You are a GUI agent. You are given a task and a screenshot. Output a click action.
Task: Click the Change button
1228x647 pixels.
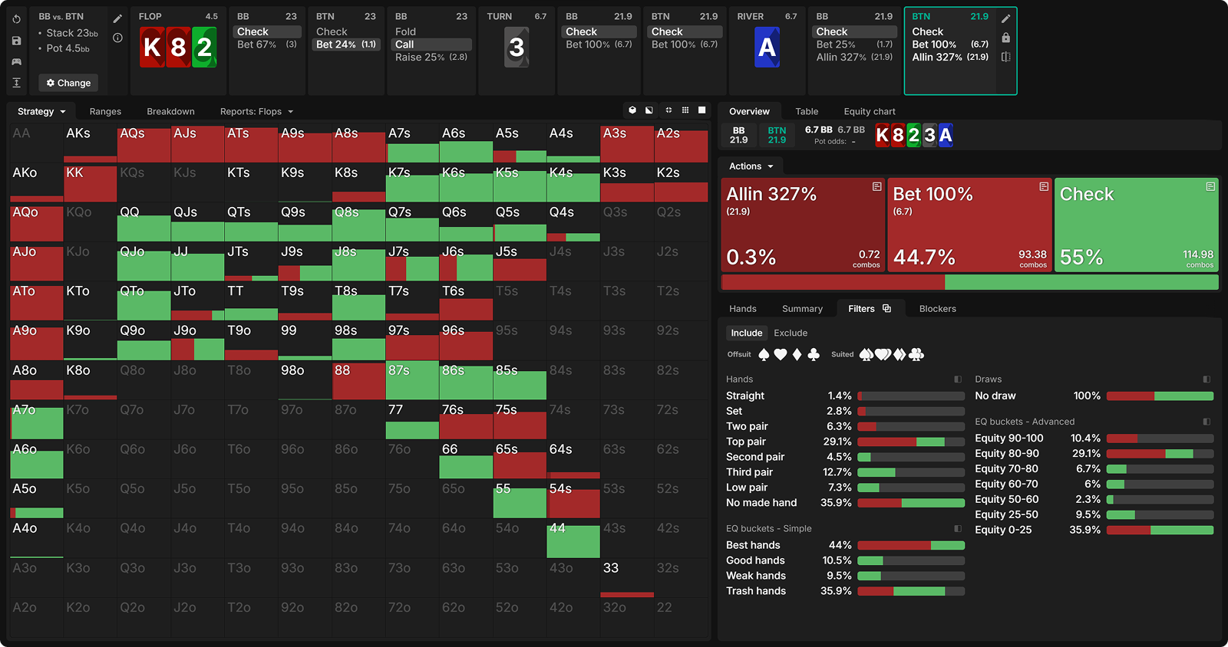[x=68, y=83]
